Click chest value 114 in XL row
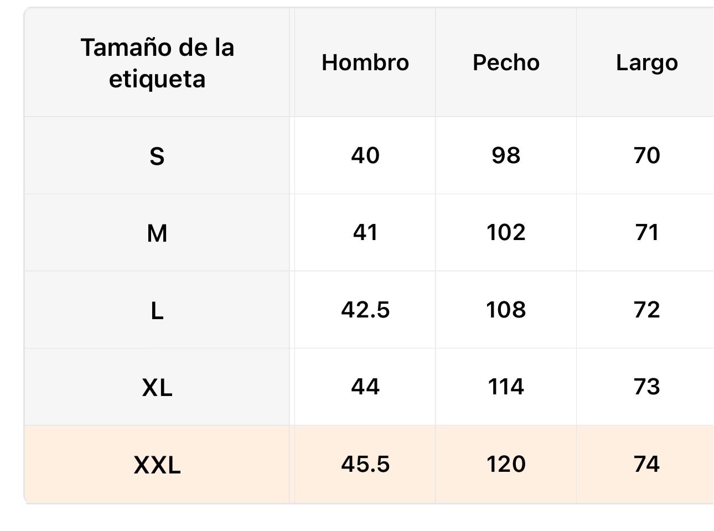 (x=506, y=387)
